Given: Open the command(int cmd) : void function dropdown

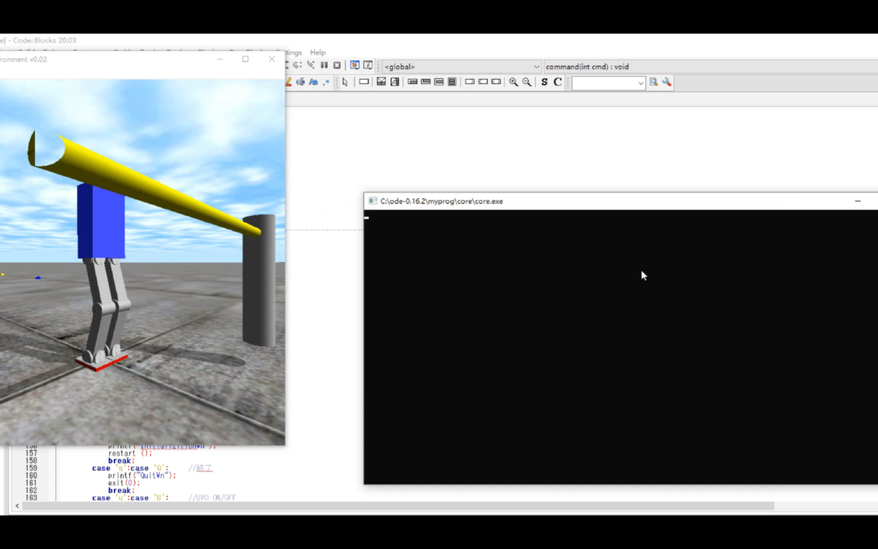Looking at the screenshot, I should [x=710, y=67].
